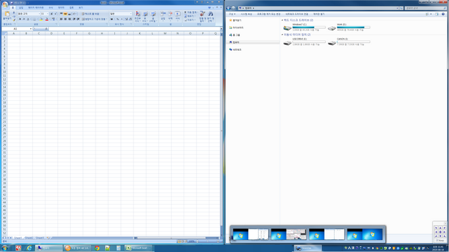
Task: Click the AutoSum sigma icon
Action: coord(186,13)
